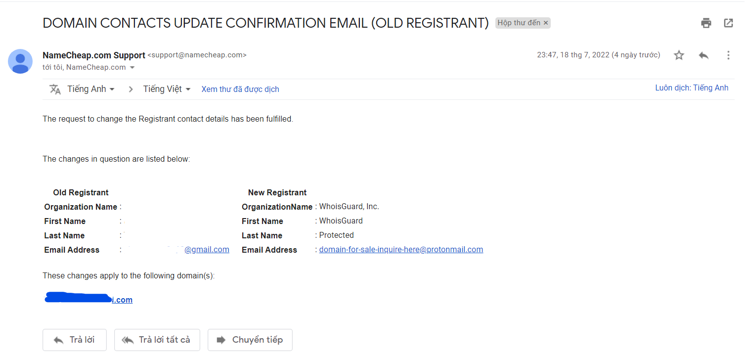This screenshot has width=746, height=358.
Task: Click the translate icon in translation bar
Action: [55, 89]
